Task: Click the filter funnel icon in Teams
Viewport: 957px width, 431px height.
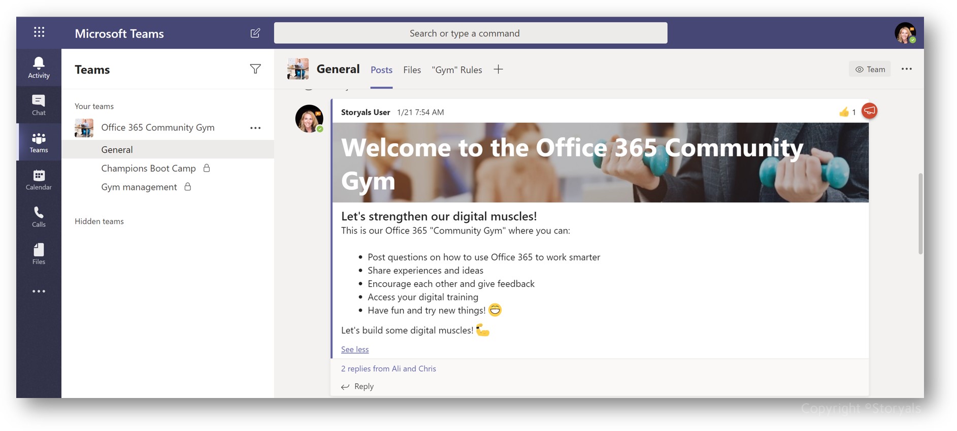Action: click(x=255, y=69)
